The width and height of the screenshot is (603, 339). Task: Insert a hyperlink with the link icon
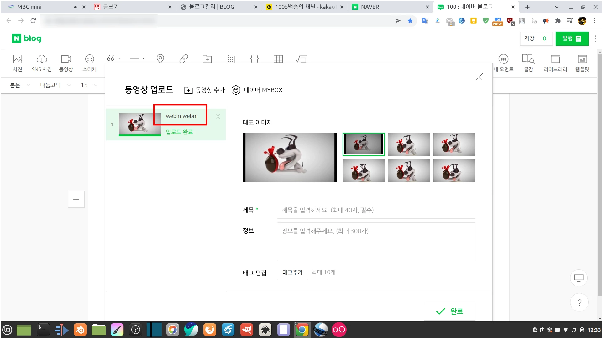pyautogui.click(x=184, y=59)
